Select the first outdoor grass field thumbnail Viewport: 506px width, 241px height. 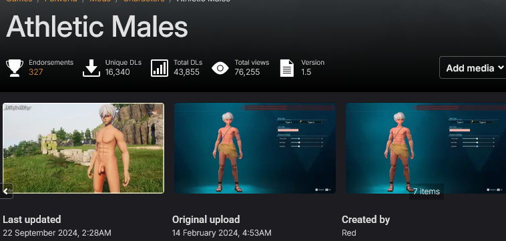tap(83, 148)
